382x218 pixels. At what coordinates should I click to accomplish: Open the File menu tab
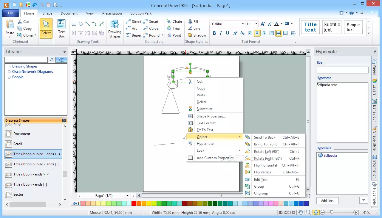click(x=11, y=13)
